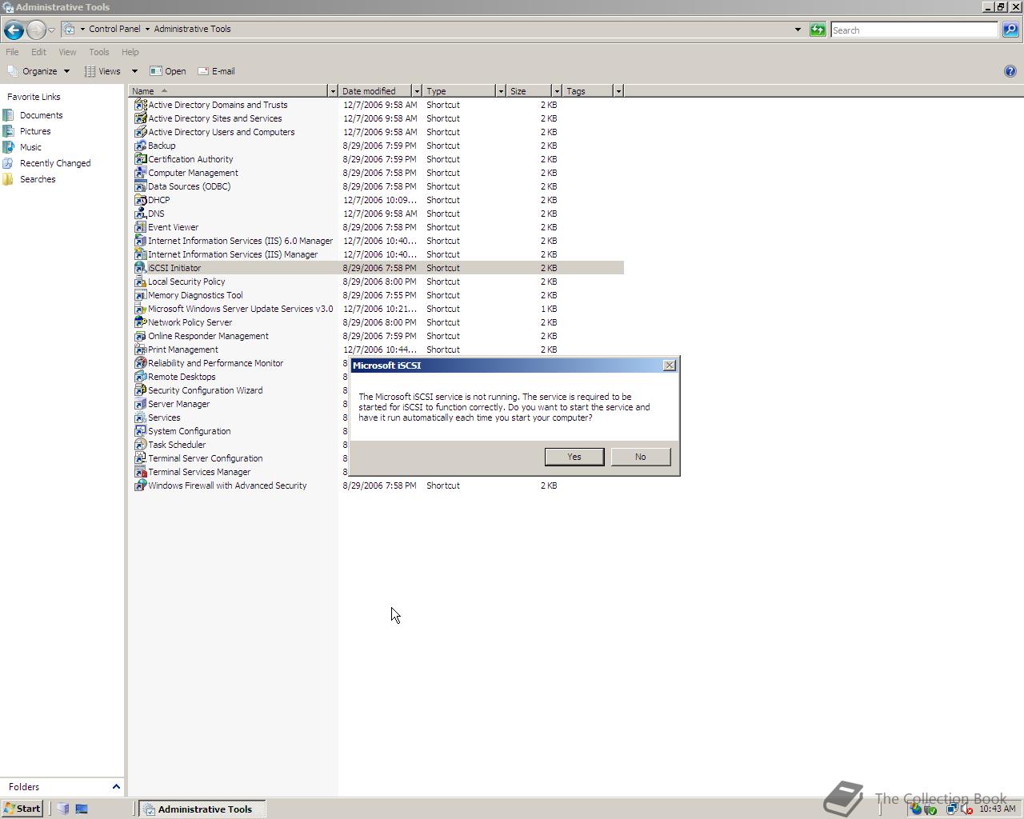The image size is (1024, 819).
Task: Open the Recently Changed favorite link
Action: pyautogui.click(x=55, y=163)
